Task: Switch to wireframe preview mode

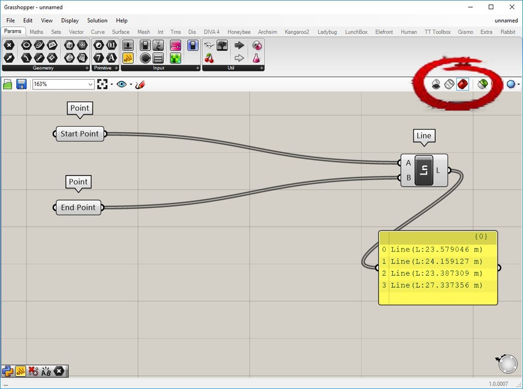Action: click(x=449, y=84)
